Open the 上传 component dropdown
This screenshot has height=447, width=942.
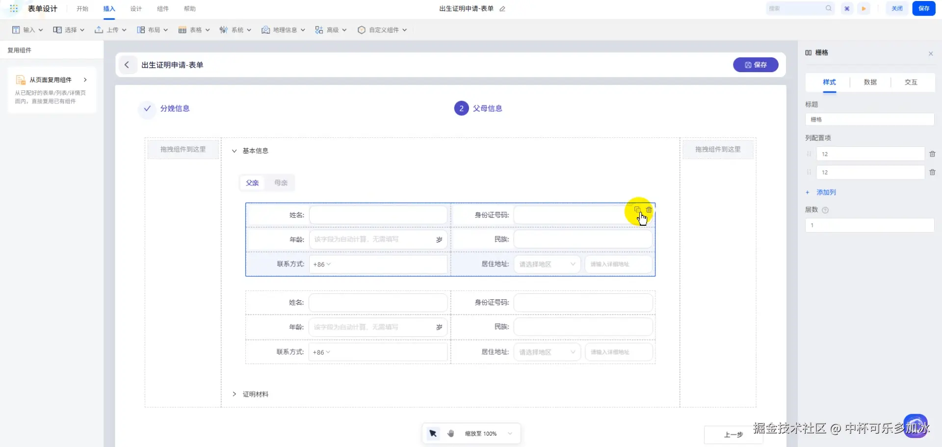point(110,30)
